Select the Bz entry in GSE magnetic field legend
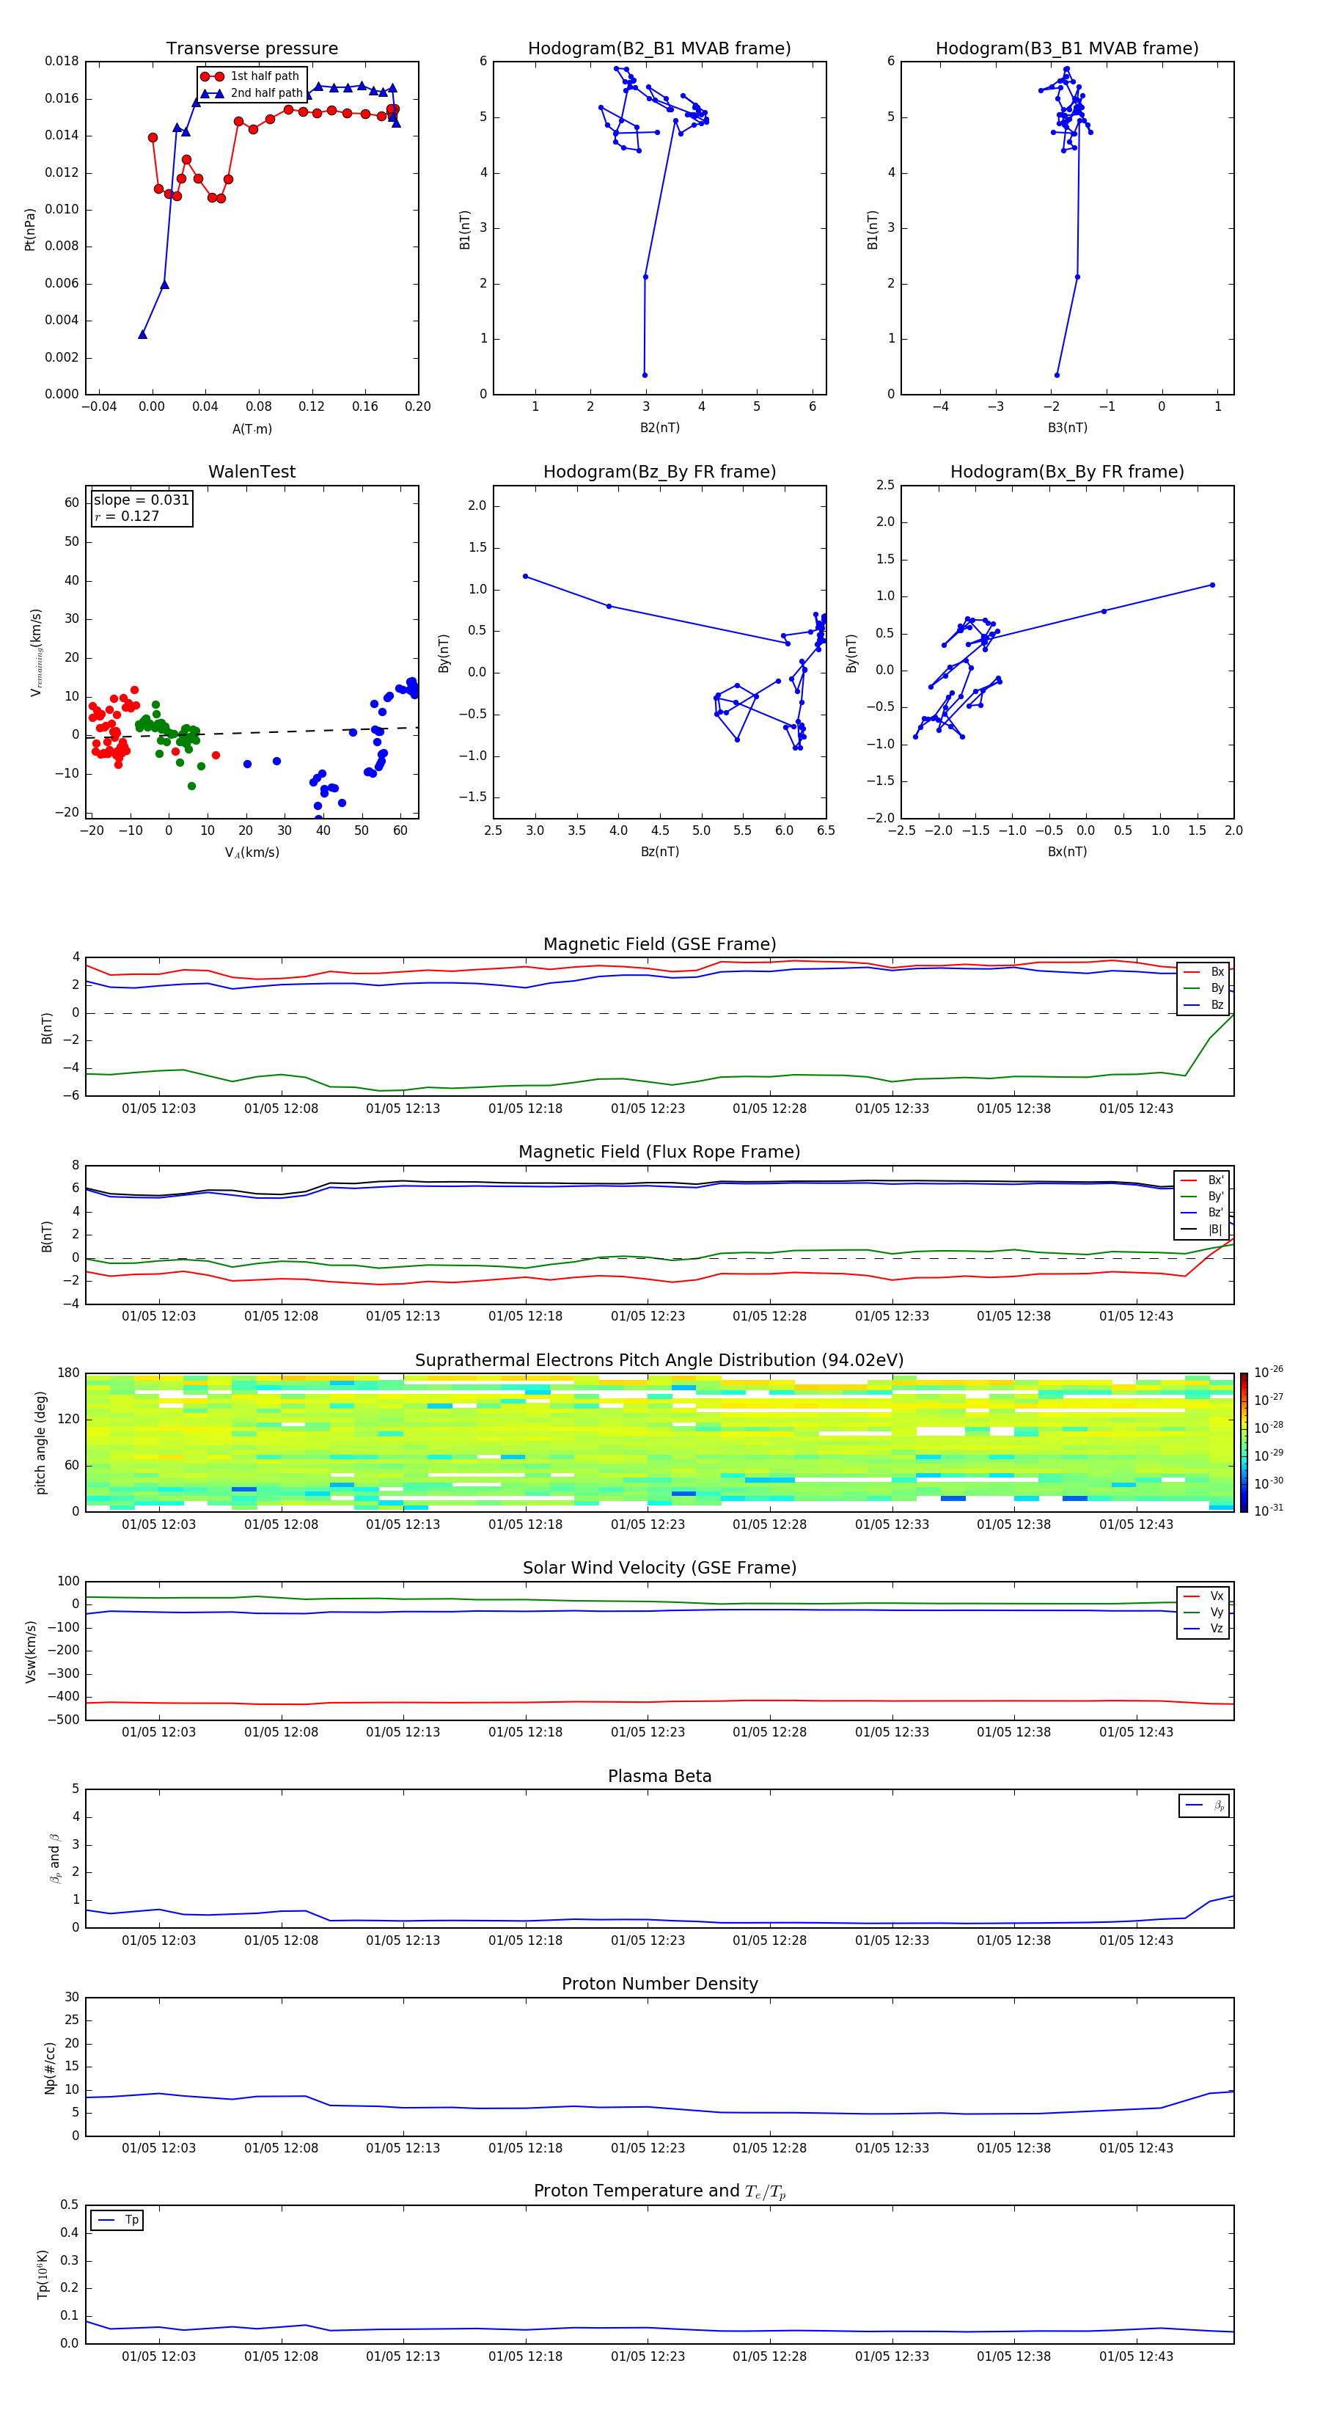This screenshot has width=1320, height=2421. (1204, 1004)
